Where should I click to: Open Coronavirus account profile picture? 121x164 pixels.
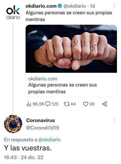click(x=13, y=124)
